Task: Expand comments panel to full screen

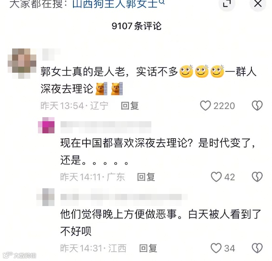Action: pyautogui.click(x=227, y=4)
